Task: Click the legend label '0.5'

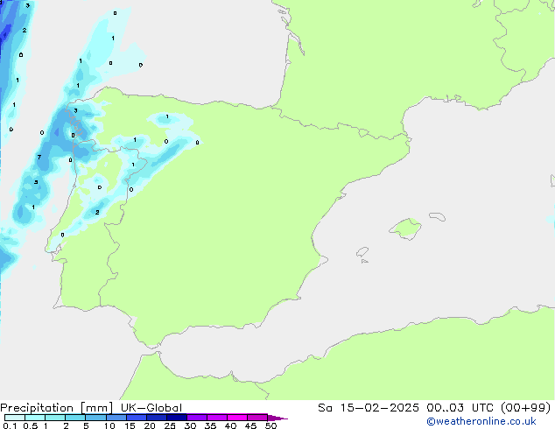Action: 31,425
